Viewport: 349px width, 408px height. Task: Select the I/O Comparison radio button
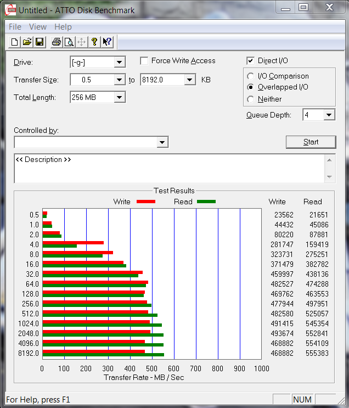click(251, 76)
